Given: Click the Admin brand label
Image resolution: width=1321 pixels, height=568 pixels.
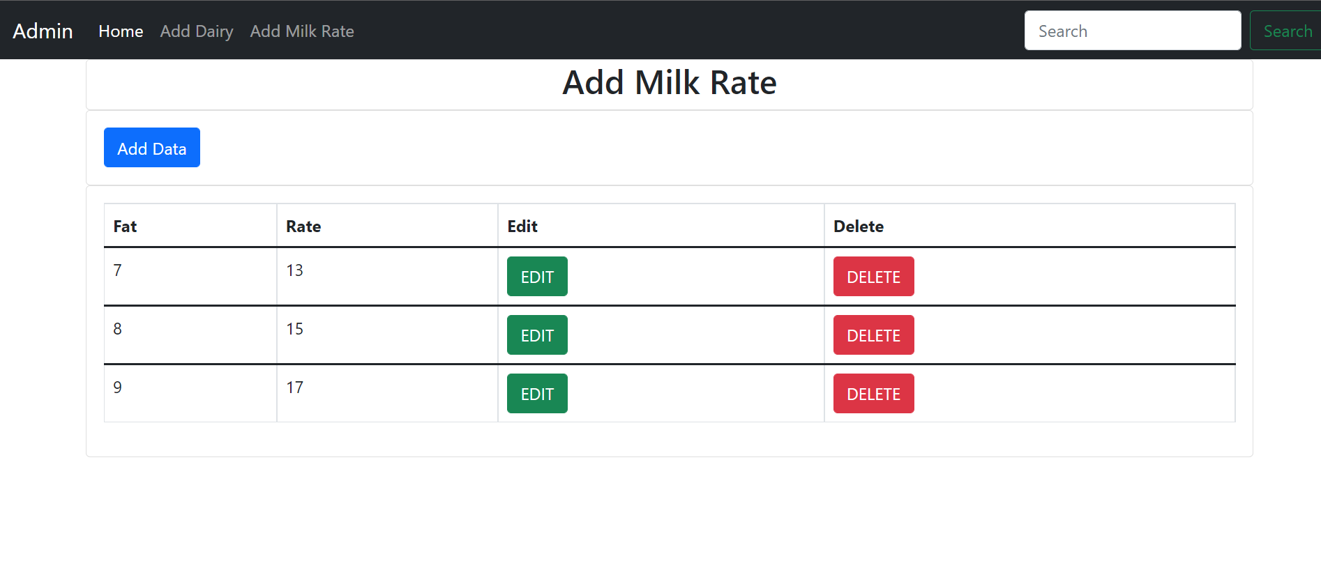Looking at the screenshot, I should point(43,31).
